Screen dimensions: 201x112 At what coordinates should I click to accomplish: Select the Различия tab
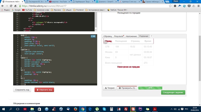144,36
